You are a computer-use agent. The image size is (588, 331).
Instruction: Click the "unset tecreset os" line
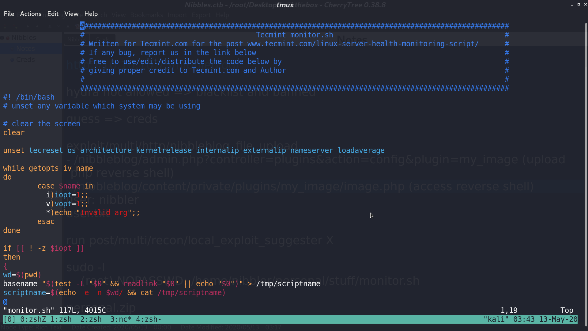tap(194, 150)
